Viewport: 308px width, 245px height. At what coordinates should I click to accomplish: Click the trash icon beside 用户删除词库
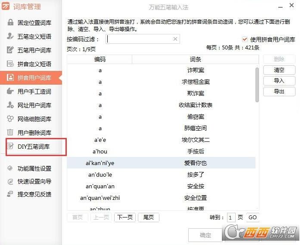coord(10,132)
